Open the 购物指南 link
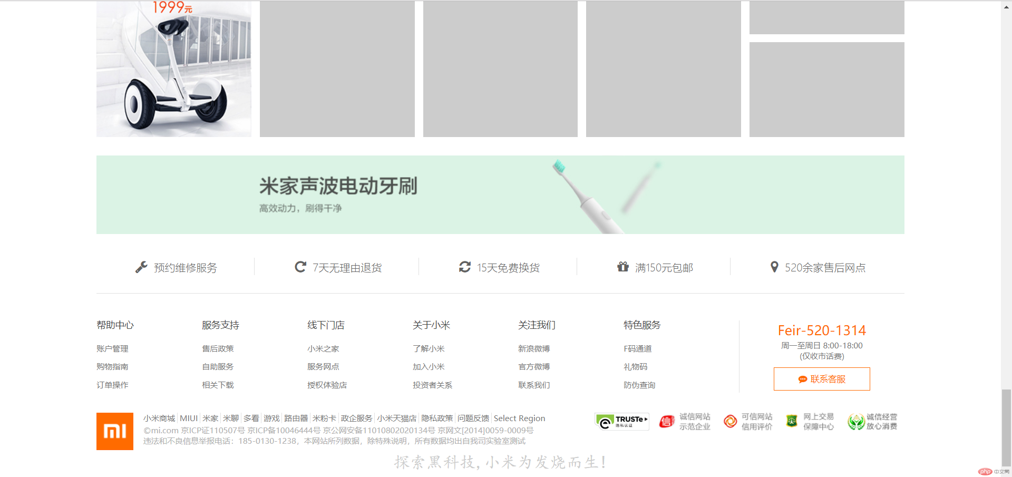The image size is (1012, 477). coord(112,366)
